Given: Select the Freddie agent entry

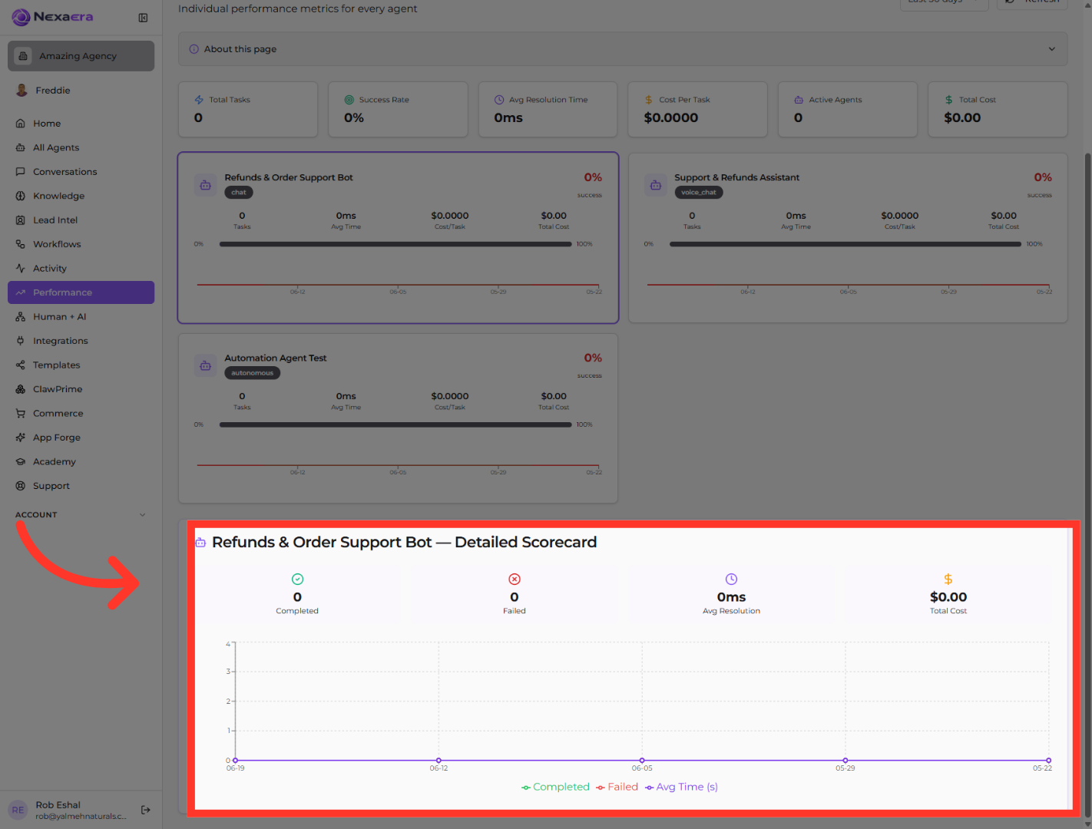Looking at the screenshot, I should click(x=81, y=91).
